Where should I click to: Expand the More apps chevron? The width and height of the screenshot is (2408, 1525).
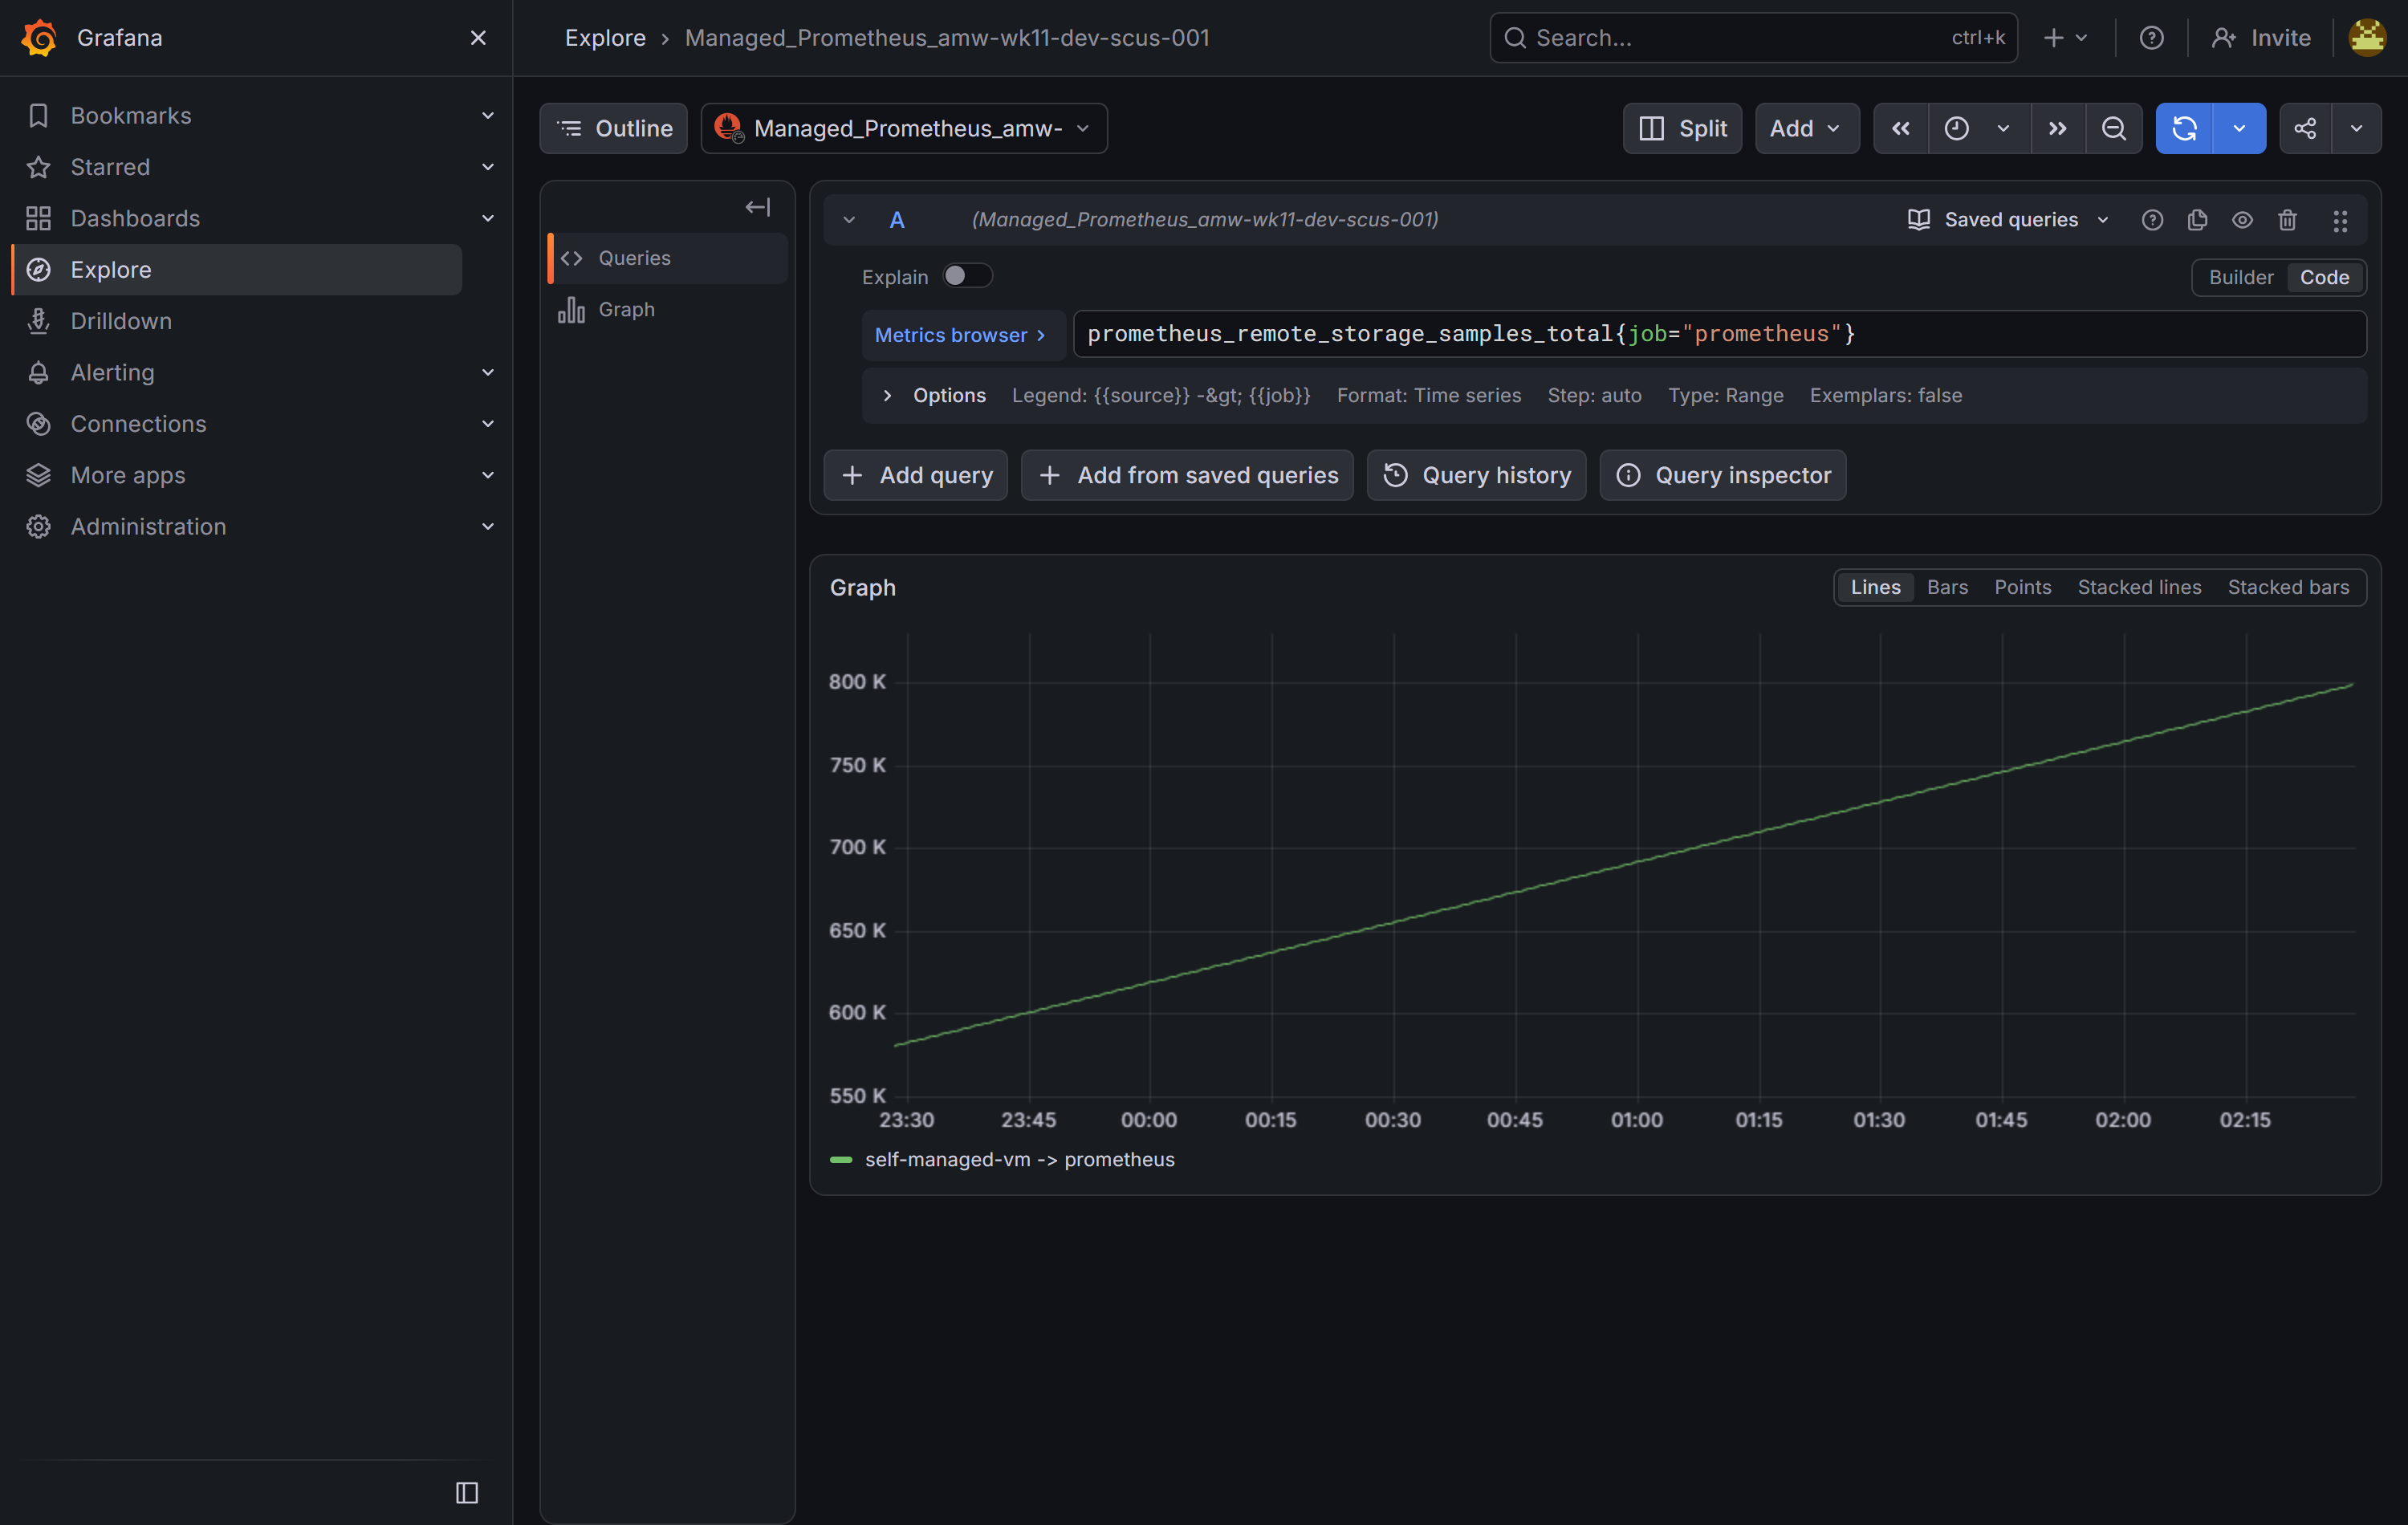point(488,475)
